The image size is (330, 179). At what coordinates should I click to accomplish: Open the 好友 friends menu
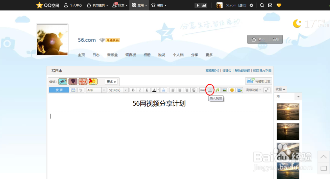(119, 5)
